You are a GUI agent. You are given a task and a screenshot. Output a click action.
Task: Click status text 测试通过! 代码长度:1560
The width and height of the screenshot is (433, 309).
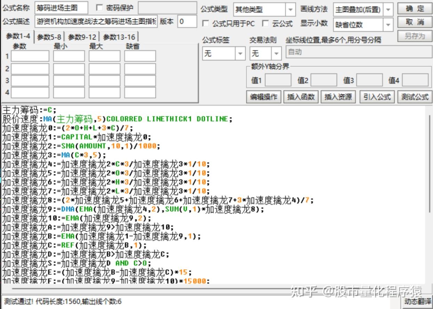pyautogui.click(x=63, y=301)
